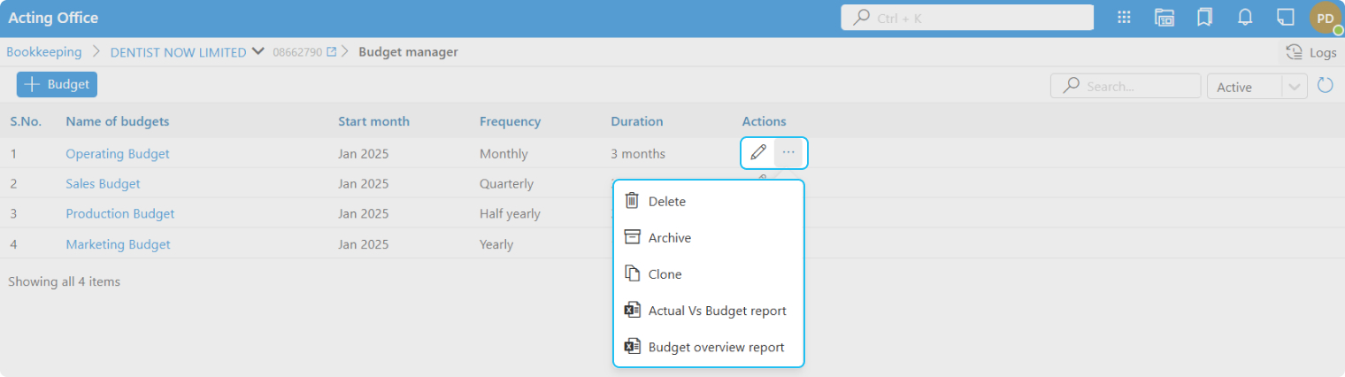Choose Archive in the actions menu
The height and width of the screenshot is (377, 1345).
669,238
